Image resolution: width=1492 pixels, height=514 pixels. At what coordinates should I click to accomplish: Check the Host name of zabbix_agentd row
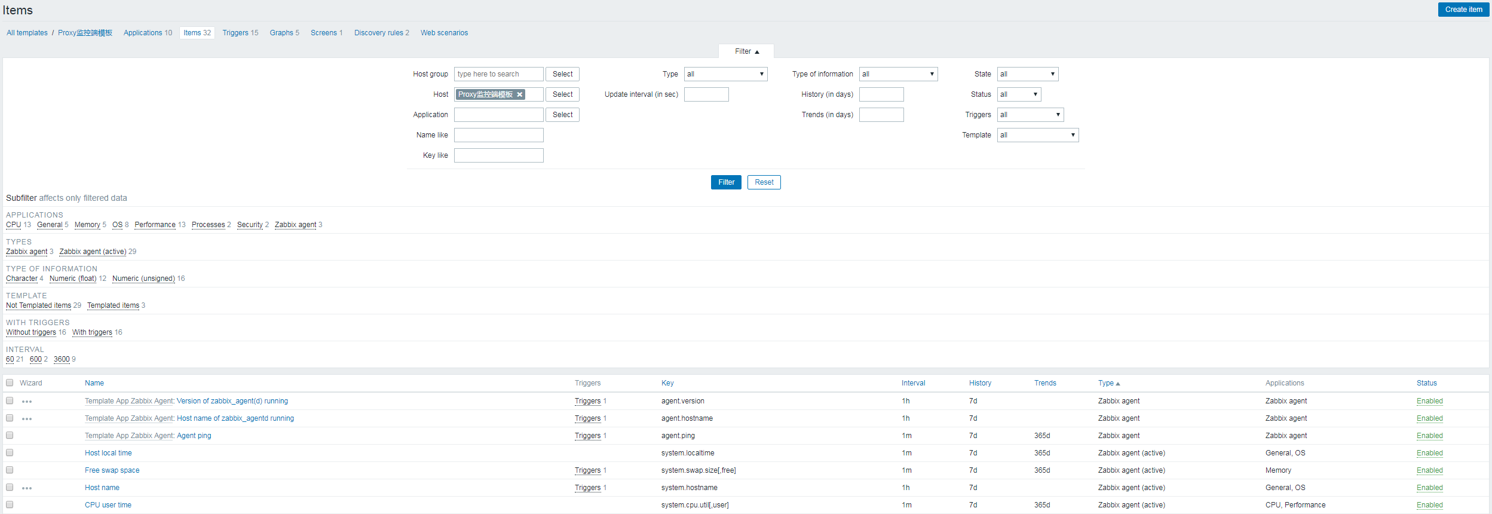pyautogui.click(x=10, y=418)
